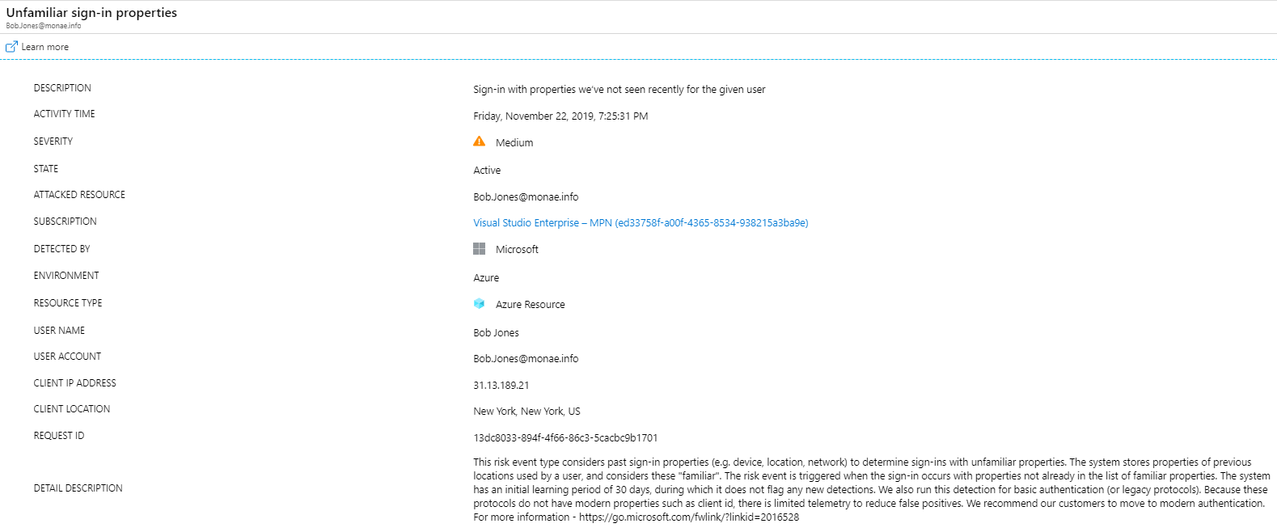Click the orange Medium severity warning icon

click(x=479, y=141)
